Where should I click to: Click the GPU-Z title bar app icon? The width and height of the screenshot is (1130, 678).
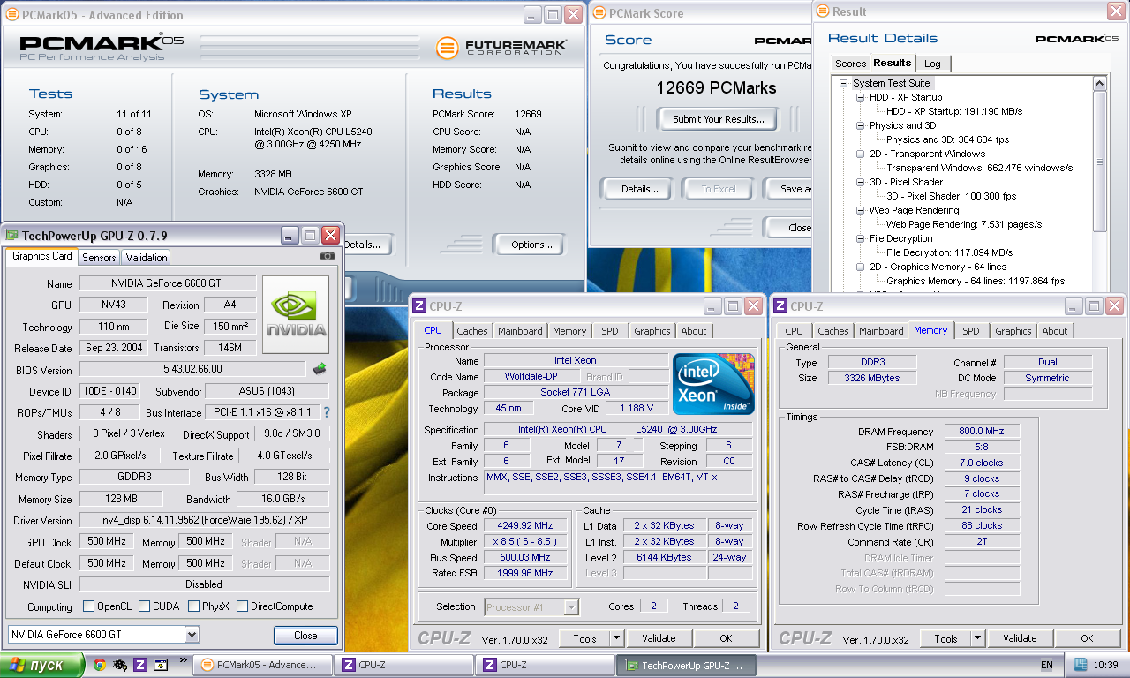pyautogui.click(x=12, y=236)
